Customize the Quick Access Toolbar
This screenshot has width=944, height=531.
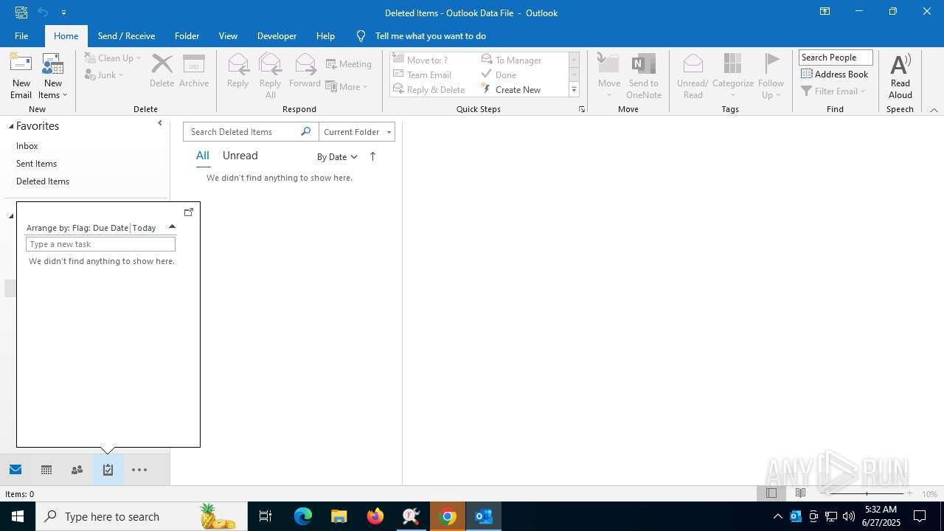63,13
